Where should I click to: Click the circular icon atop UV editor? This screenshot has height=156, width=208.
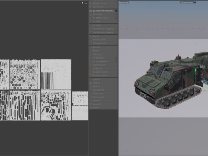[86, 3]
